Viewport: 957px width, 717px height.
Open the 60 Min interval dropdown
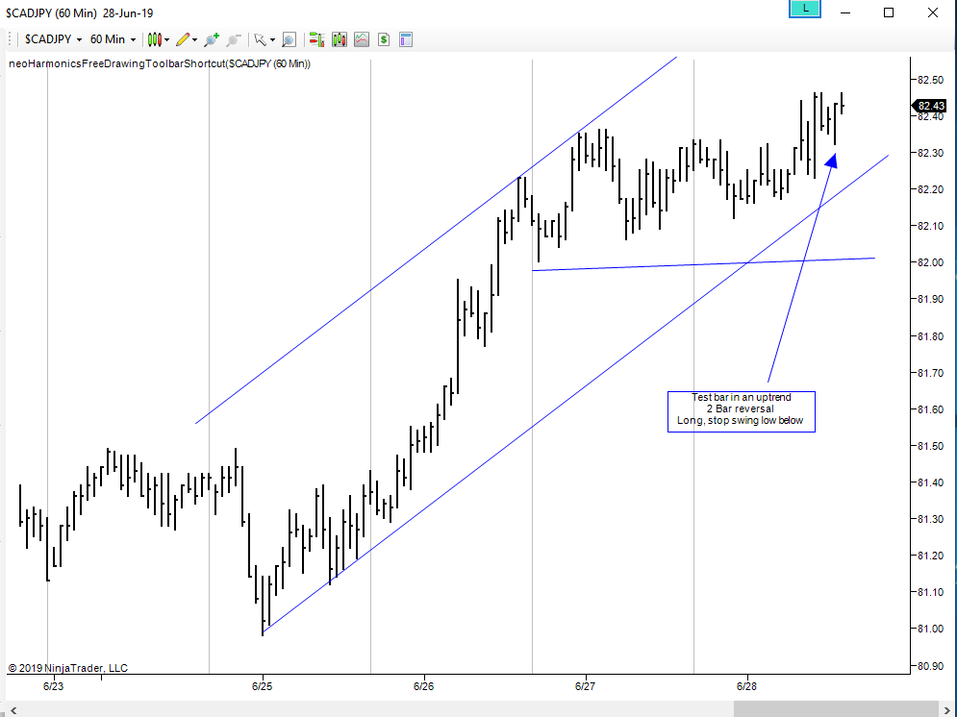pyautogui.click(x=113, y=39)
